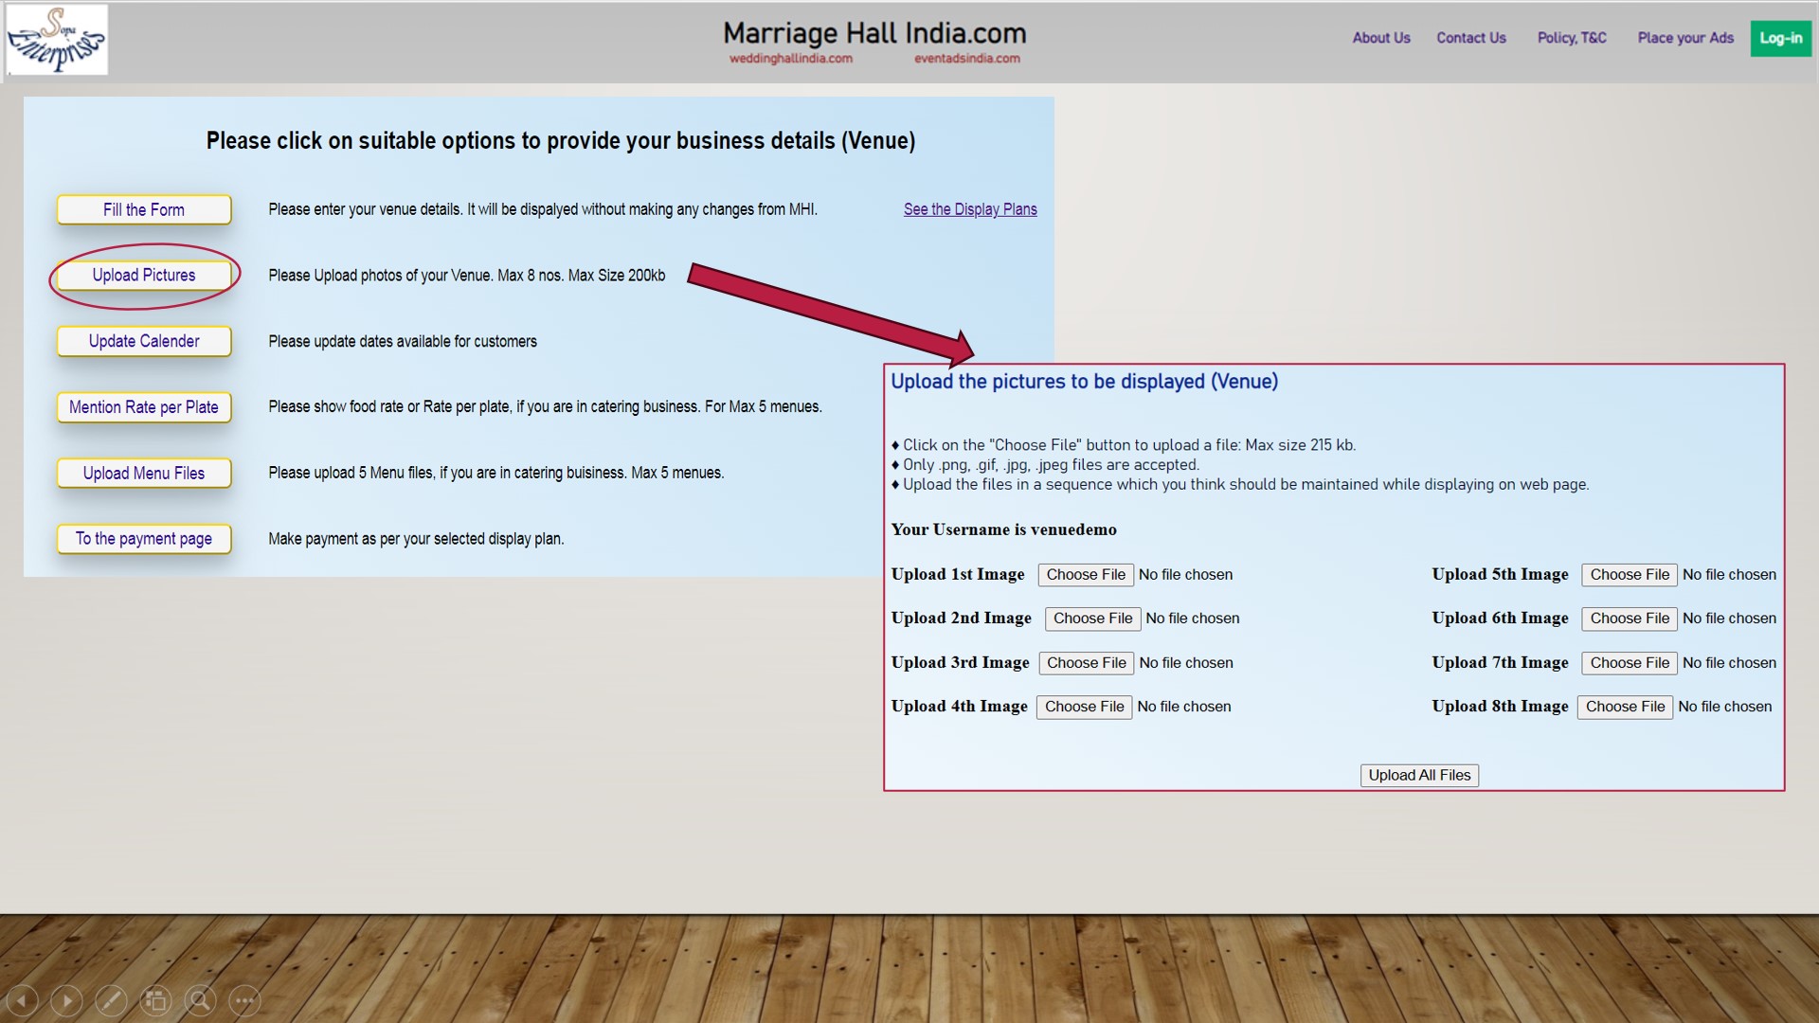Click 'Upload the pictures to be displayed (Venue)' heading
Screen dimensions: 1819x1023
click(x=1084, y=382)
